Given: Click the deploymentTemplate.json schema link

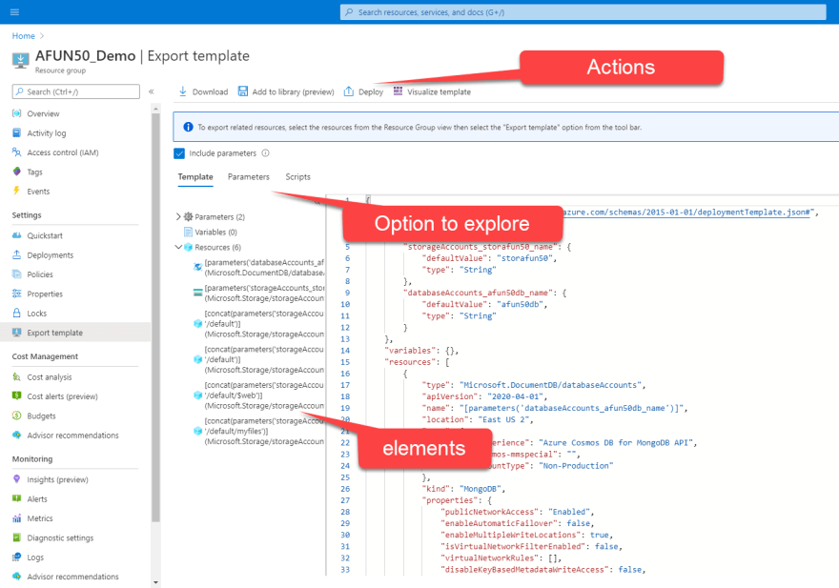Looking at the screenshot, I should [687, 213].
